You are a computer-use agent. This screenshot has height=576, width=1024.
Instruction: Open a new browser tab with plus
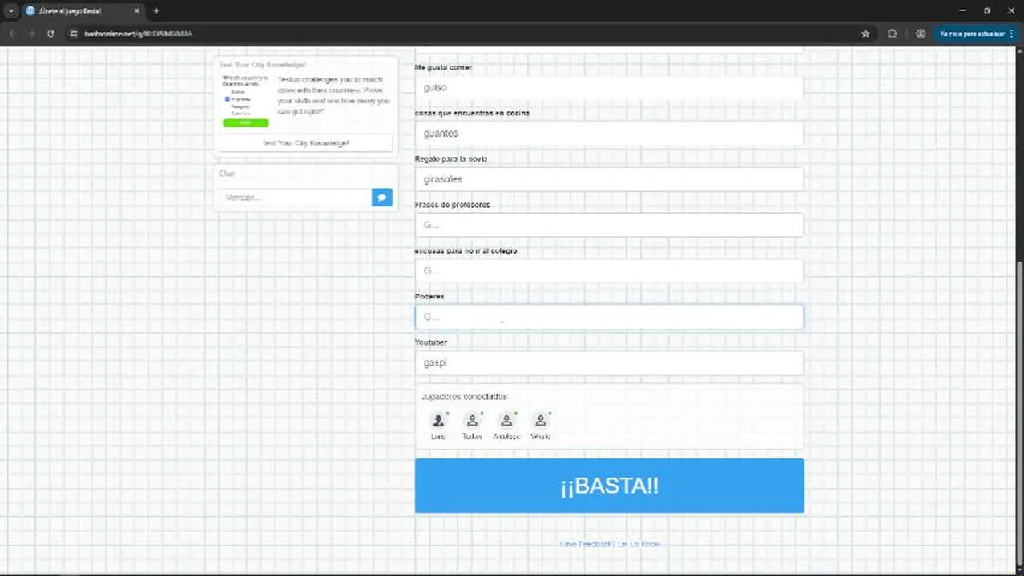(156, 10)
